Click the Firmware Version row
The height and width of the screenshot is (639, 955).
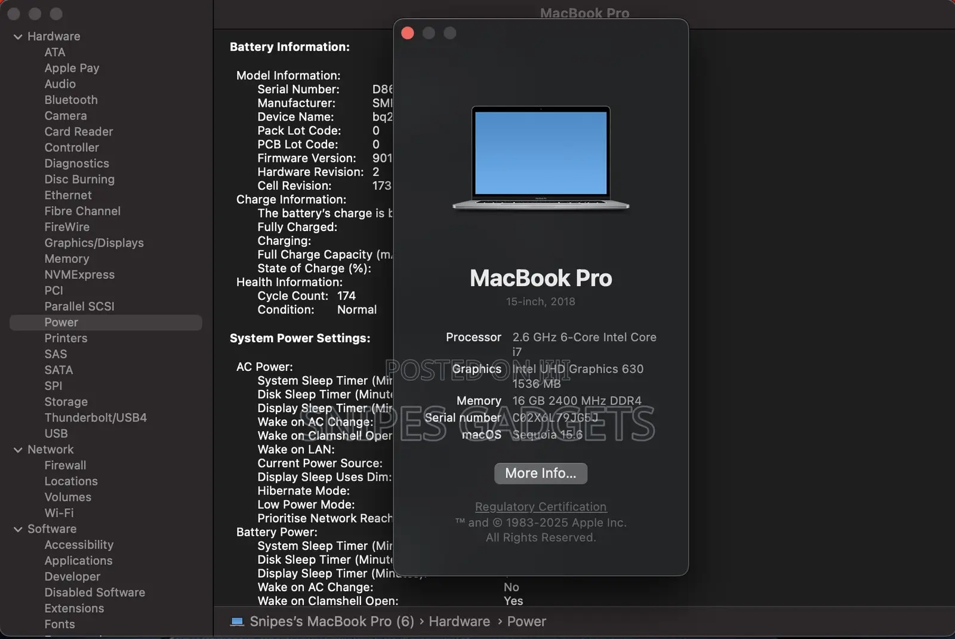pyautogui.click(x=325, y=158)
